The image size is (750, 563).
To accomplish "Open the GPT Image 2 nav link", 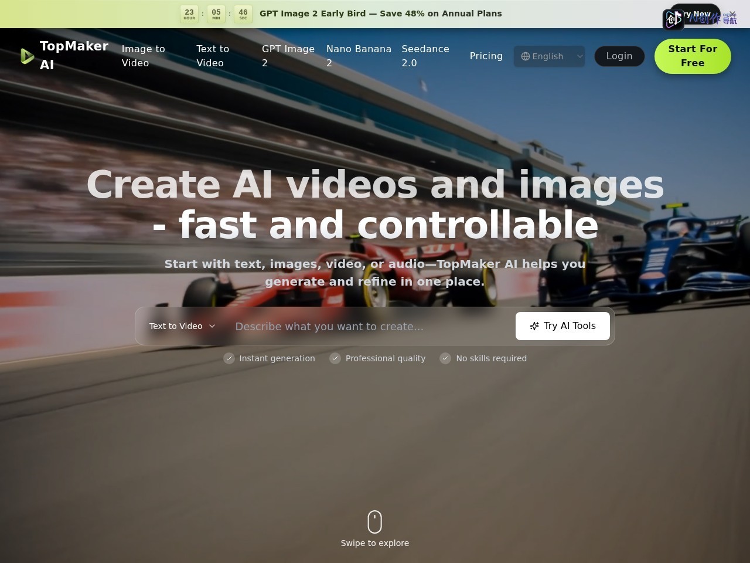I will (x=288, y=56).
